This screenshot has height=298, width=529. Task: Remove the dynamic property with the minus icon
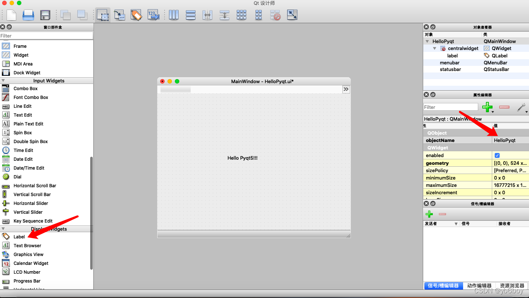(x=504, y=107)
